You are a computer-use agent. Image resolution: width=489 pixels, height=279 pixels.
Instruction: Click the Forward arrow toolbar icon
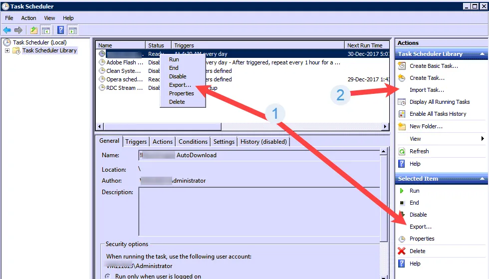coord(18,30)
